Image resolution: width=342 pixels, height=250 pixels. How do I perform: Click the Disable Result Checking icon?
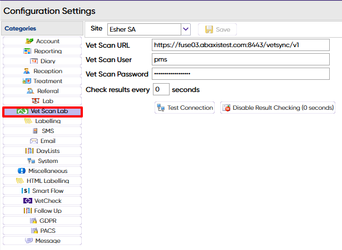[226, 108]
